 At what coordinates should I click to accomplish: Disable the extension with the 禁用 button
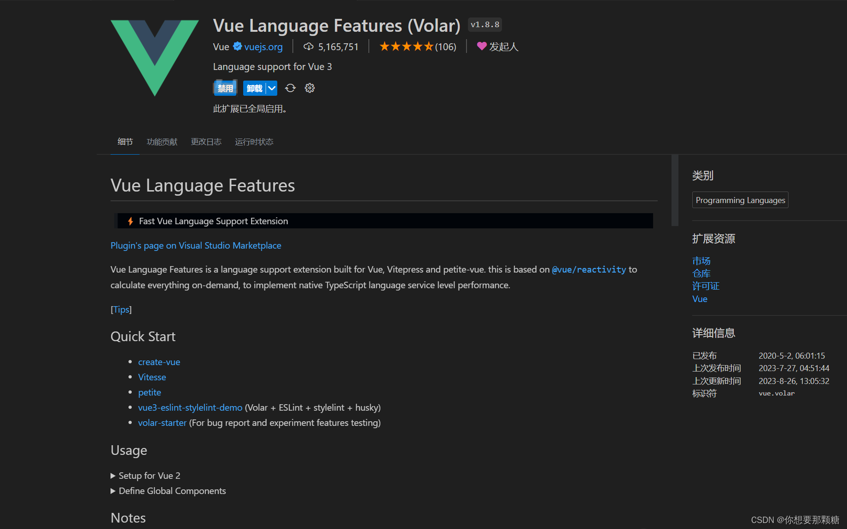[225, 88]
